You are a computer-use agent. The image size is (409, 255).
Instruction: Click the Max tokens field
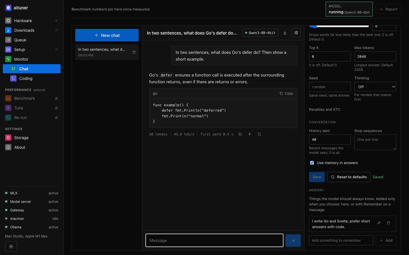pyautogui.click(x=375, y=56)
